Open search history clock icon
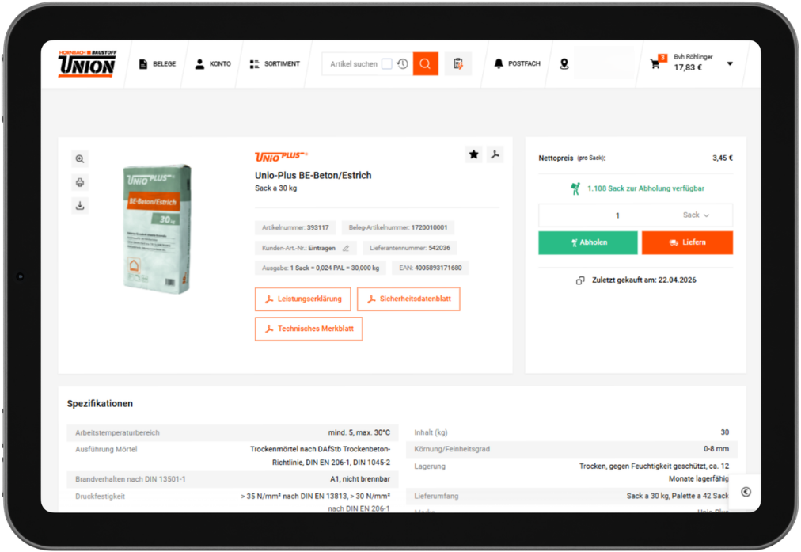Image resolution: width=801 pixels, height=552 pixels. (x=403, y=64)
